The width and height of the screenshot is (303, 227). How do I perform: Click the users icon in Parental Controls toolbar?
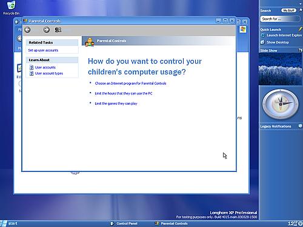(x=58, y=30)
